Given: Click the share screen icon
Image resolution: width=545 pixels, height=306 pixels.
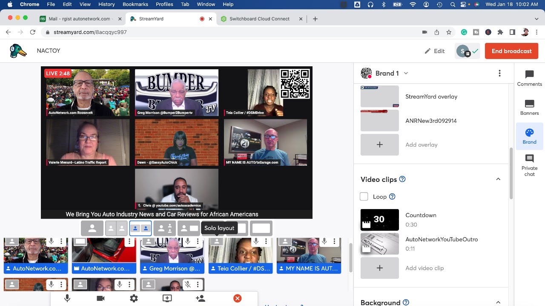Looking at the screenshot, I should (167, 298).
